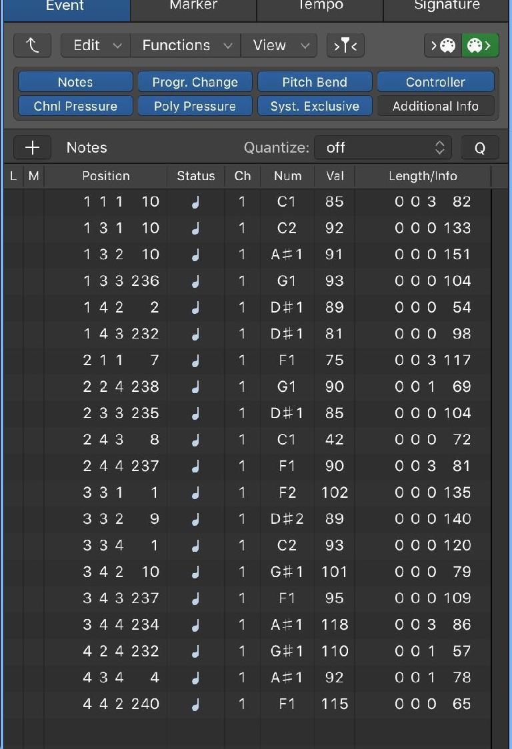
Task: Switch to the Marker tab
Action: (193, 7)
